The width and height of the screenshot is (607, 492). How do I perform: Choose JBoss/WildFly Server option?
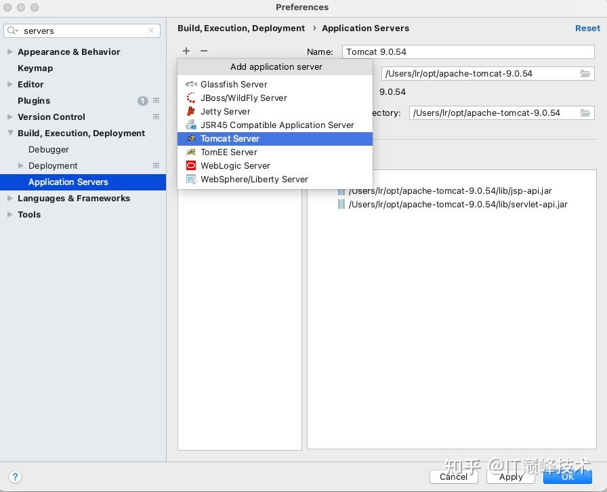(275, 98)
